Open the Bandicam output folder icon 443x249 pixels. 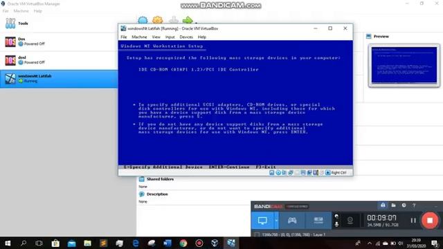click(393, 205)
